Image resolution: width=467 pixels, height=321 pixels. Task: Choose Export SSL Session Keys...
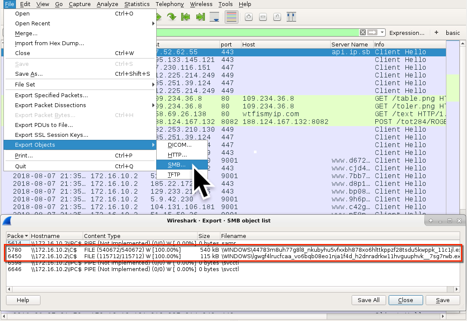pos(80,135)
